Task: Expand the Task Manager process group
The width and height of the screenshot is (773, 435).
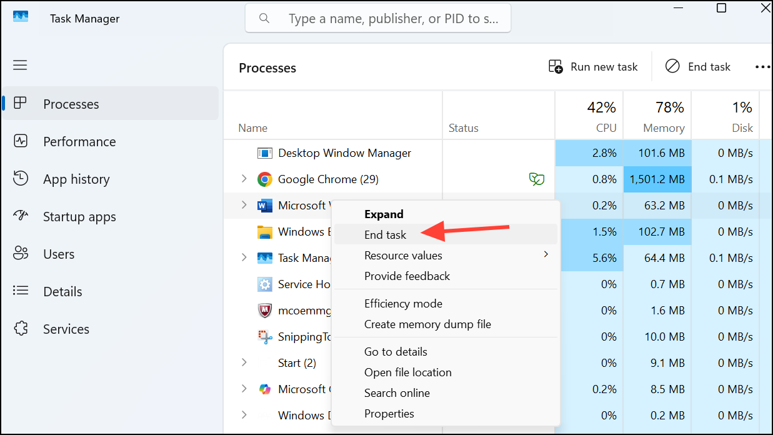Action: click(x=244, y=257)
